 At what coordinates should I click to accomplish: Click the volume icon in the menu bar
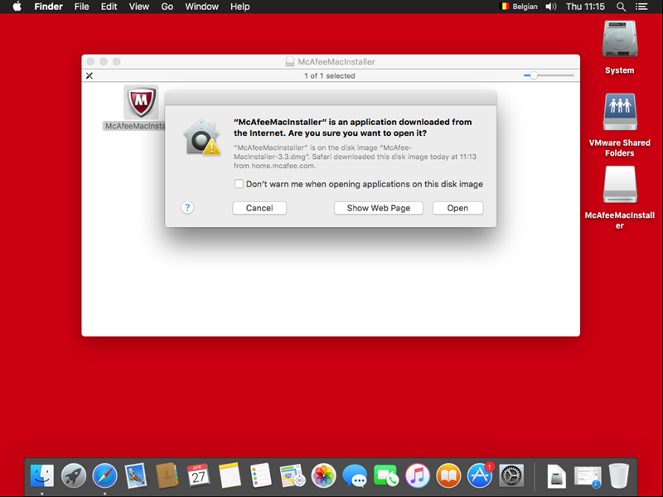pyautogui.click(x=550, y=7)
